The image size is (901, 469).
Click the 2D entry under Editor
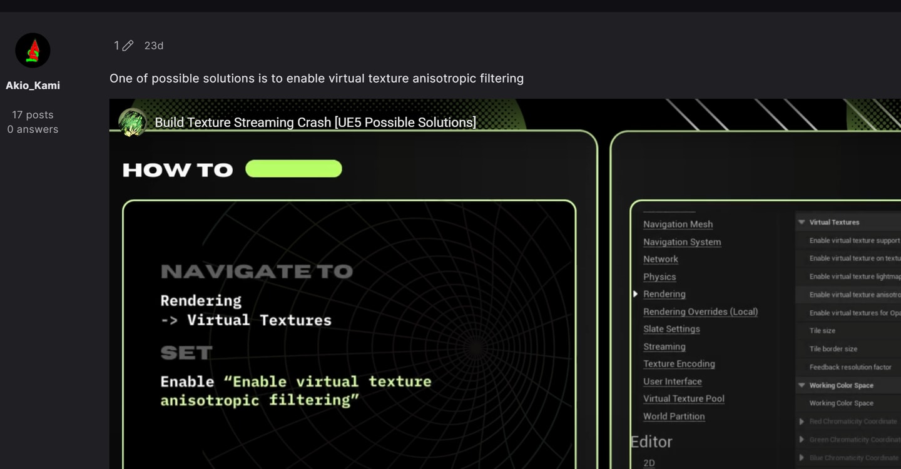point(649,463)
